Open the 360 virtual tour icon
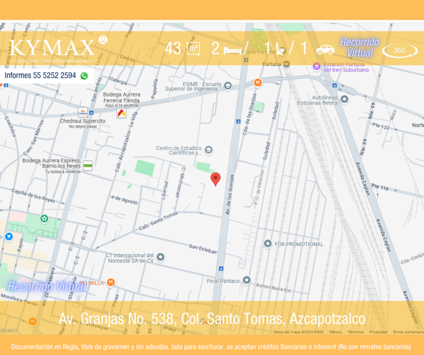Screen dimensions: 424x355 coord(400,51)
